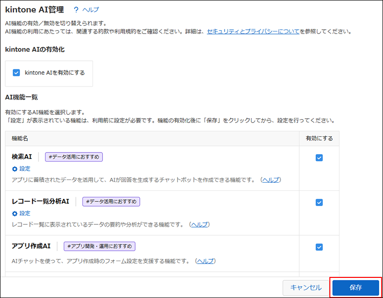Click the gear icon under 検索AI
This screenshot has height=298, width=383.
(15, 169)
